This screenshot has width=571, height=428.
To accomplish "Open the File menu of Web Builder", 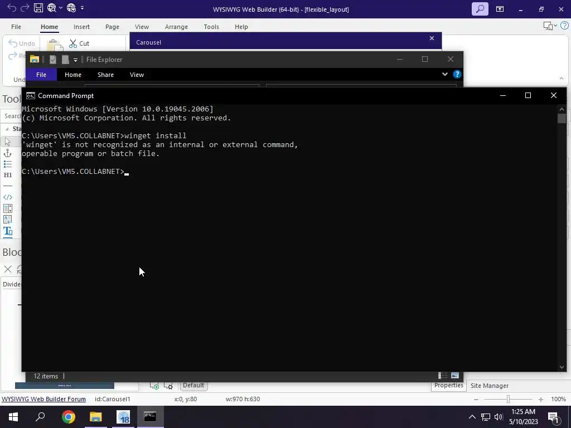I will (x=16, y=27).
